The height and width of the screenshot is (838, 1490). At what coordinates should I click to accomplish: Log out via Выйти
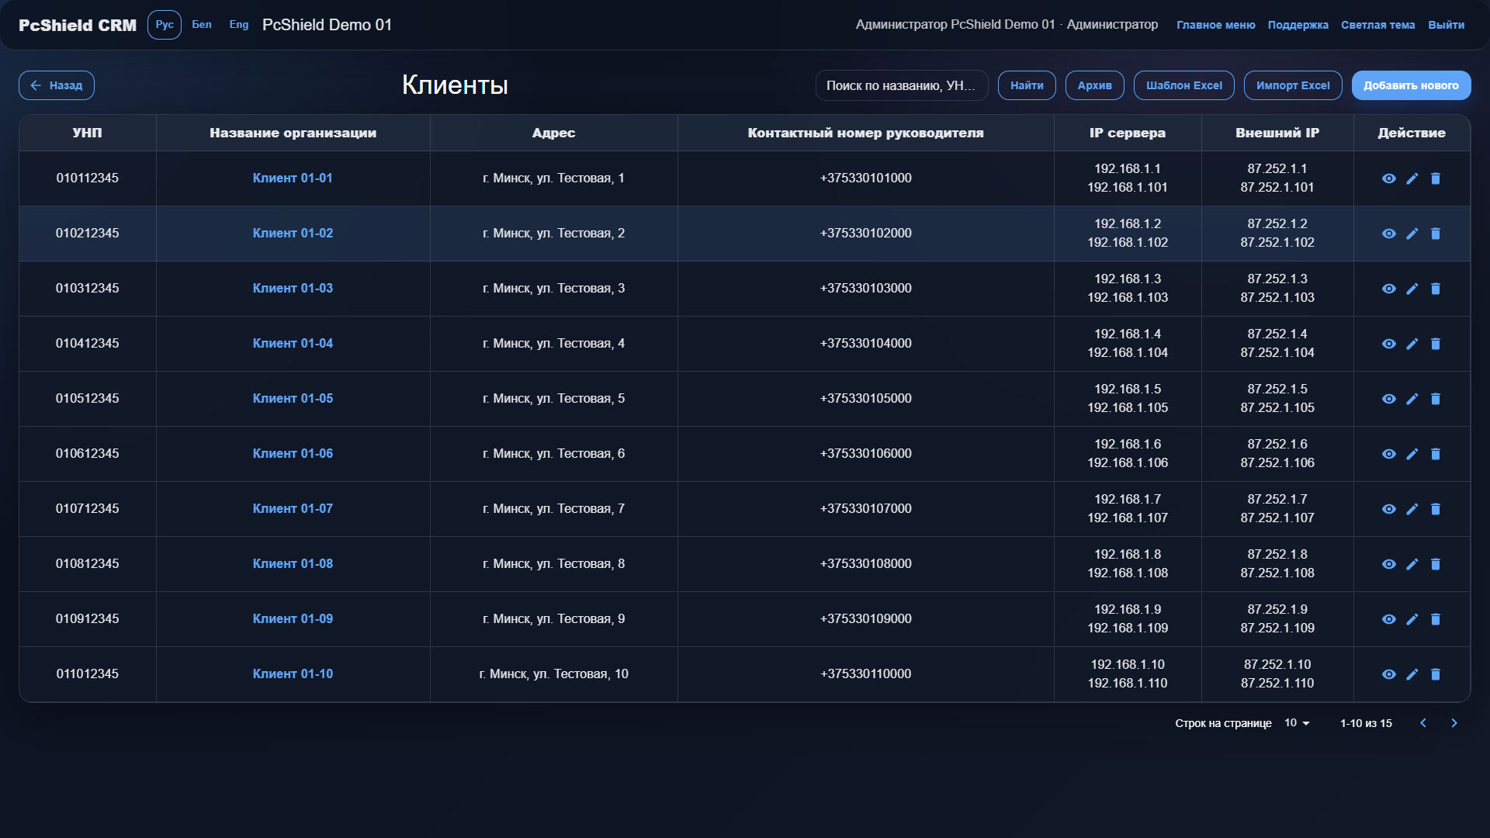(1447, 25)
